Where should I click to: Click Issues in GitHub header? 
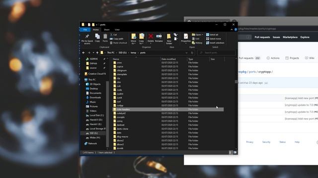tap(276, 37)
